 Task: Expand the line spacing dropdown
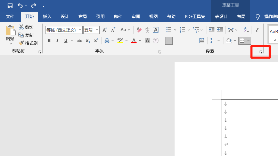[x=218, y=41]
